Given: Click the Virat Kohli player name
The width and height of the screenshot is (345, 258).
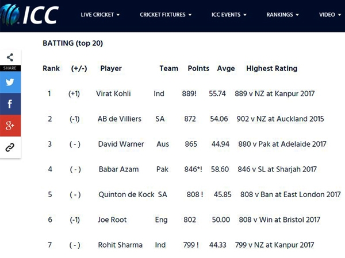Looking at the screenshot, I should [114, 93].
